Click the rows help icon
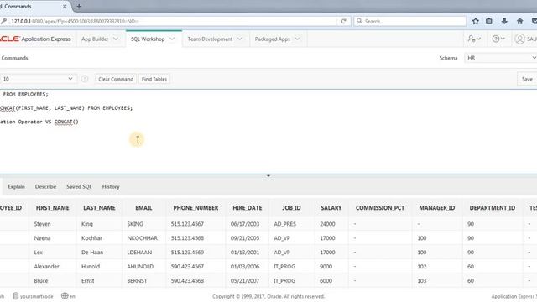This screenshot has width=537, height=302. point(85,79)
